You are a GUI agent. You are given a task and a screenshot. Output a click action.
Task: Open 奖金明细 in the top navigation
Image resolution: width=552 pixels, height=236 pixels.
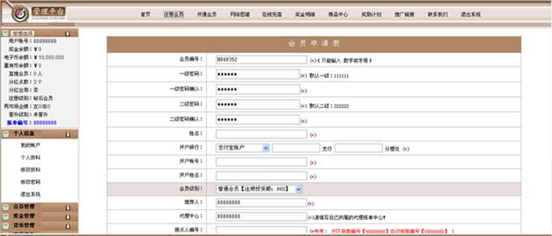coord(305,14)
